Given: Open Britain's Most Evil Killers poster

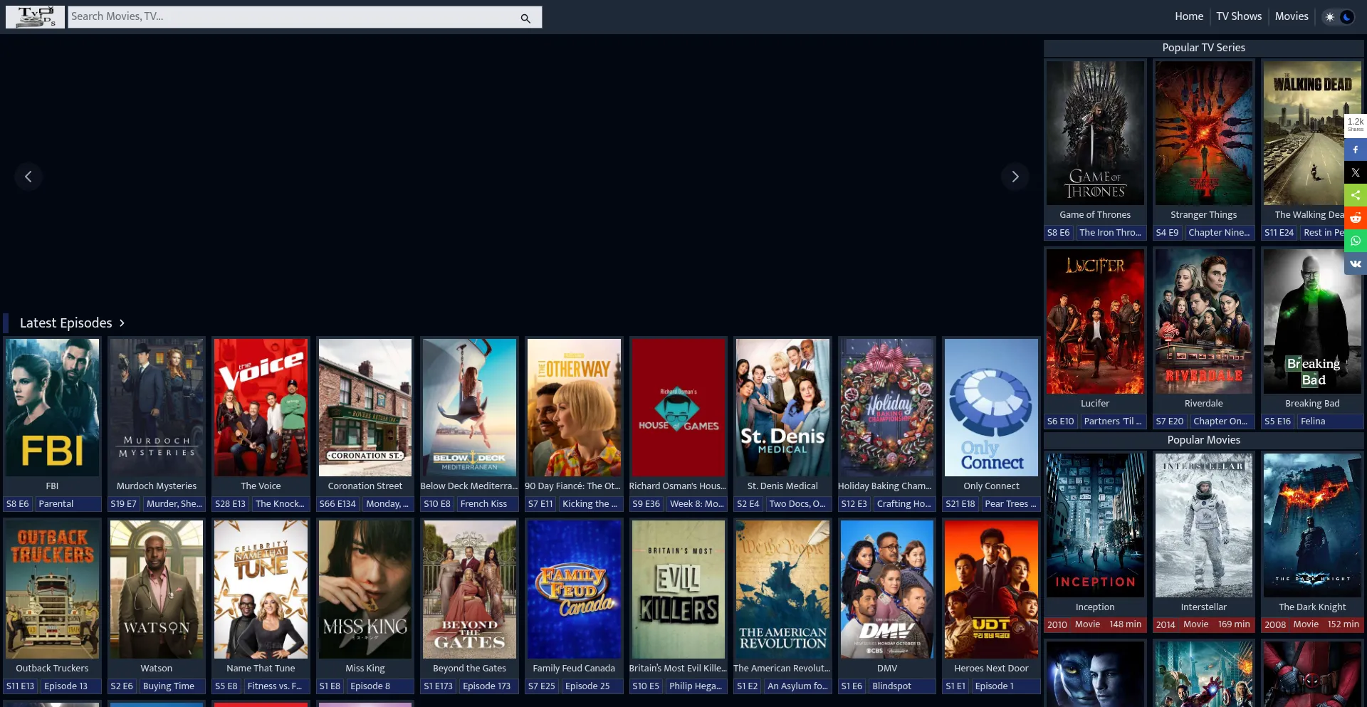Looking at the screenshot, I should pyautogui.click(x=678, y=590).
